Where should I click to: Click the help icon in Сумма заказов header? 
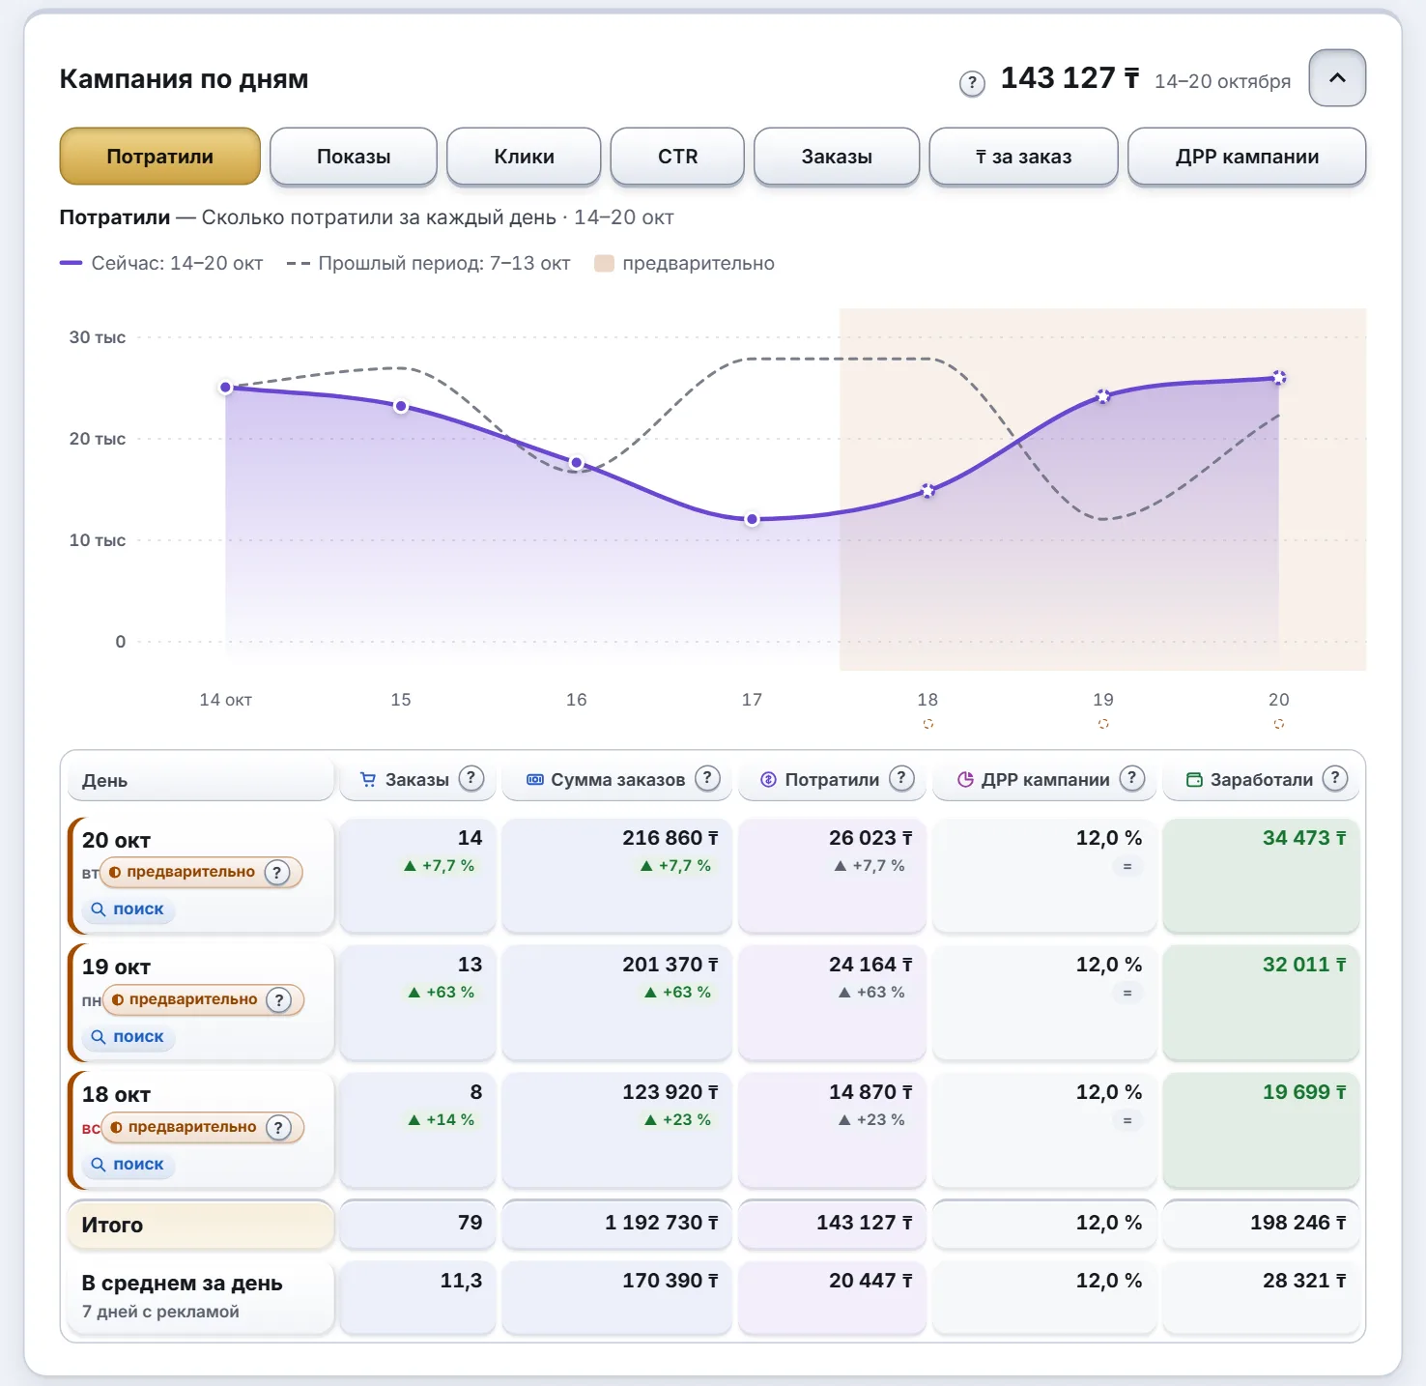click(708, 778)
